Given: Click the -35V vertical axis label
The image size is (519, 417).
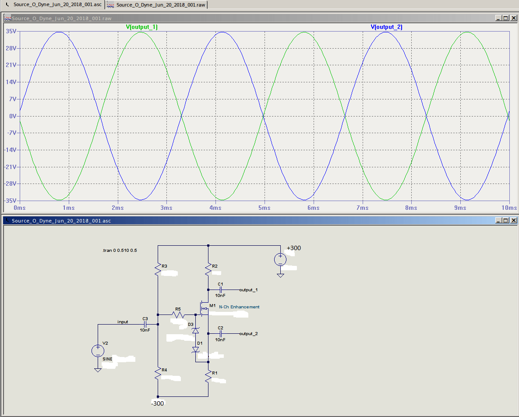Looking at the screenshot, I should coord(10,201).
